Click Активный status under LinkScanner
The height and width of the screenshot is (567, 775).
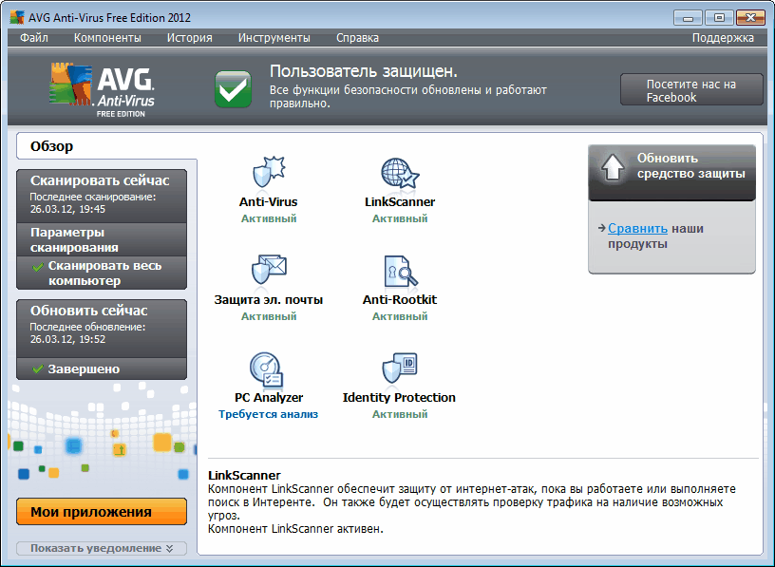(x=400, y=218)
